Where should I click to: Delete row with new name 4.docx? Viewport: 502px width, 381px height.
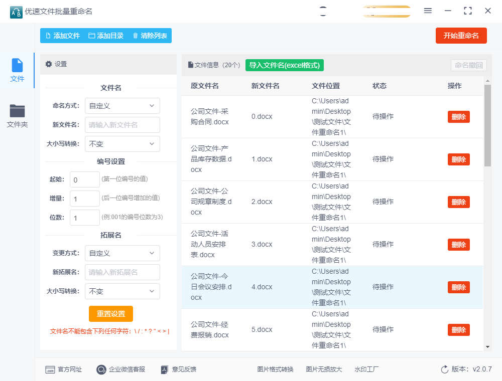tap(458, 287)
